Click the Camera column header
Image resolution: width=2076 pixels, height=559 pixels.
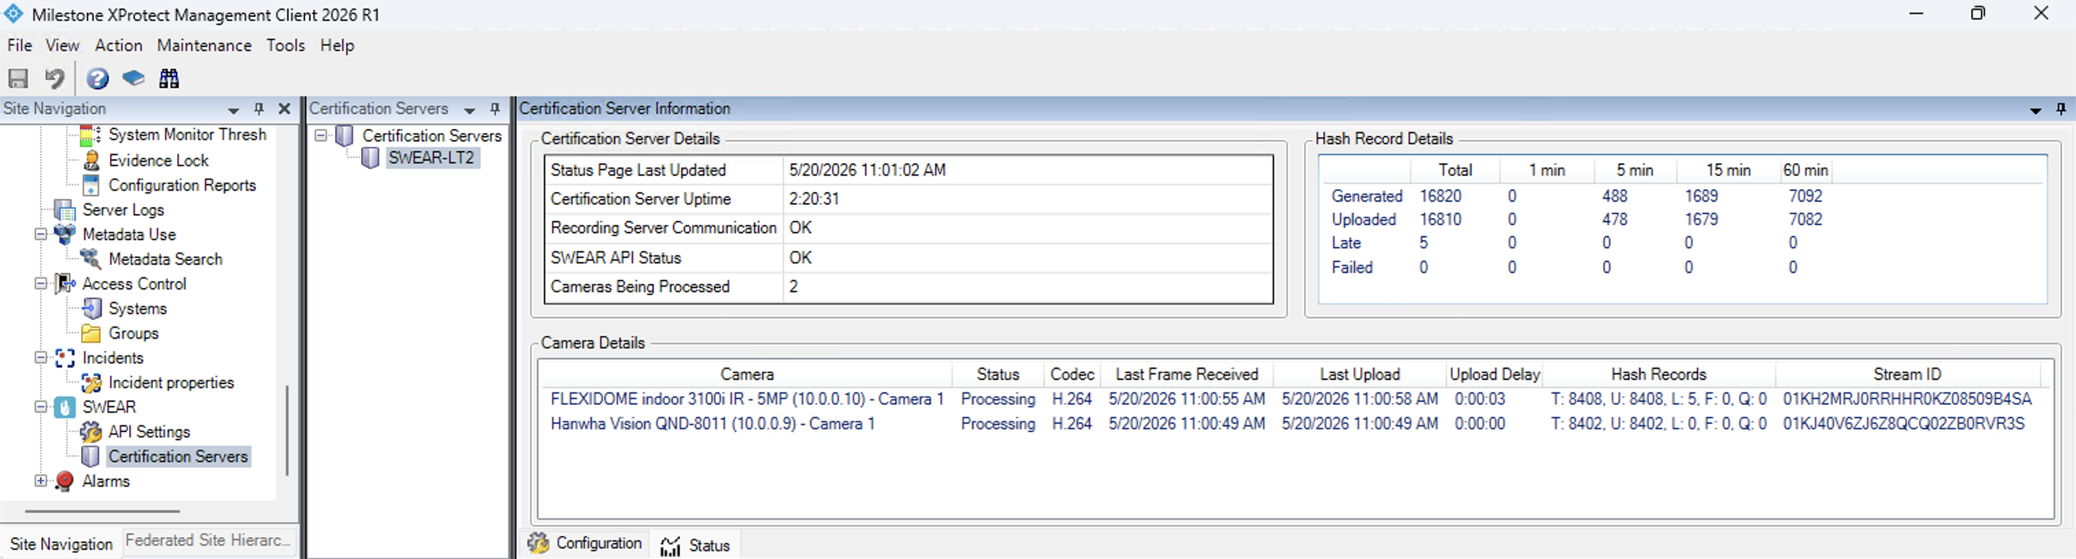746,374
